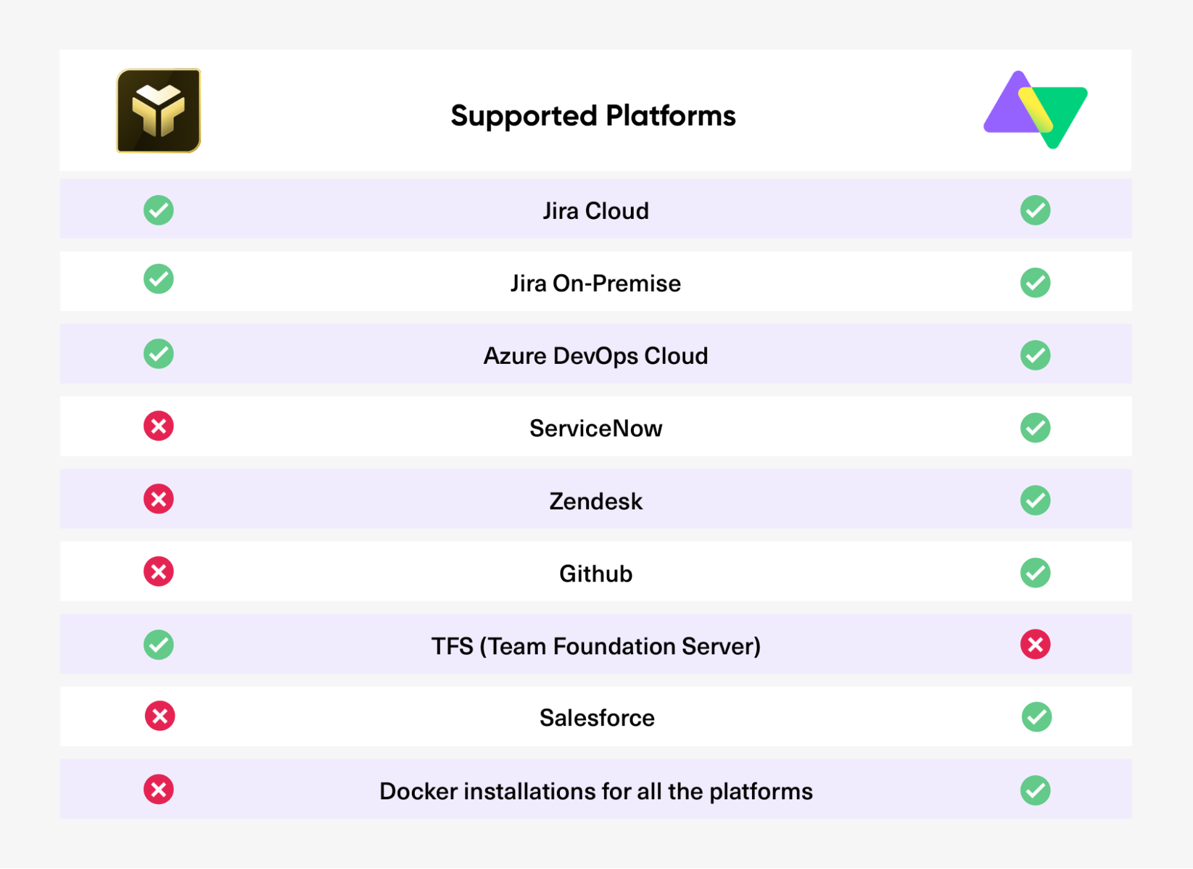Click right green check in Jira Cloud row

1035,210
